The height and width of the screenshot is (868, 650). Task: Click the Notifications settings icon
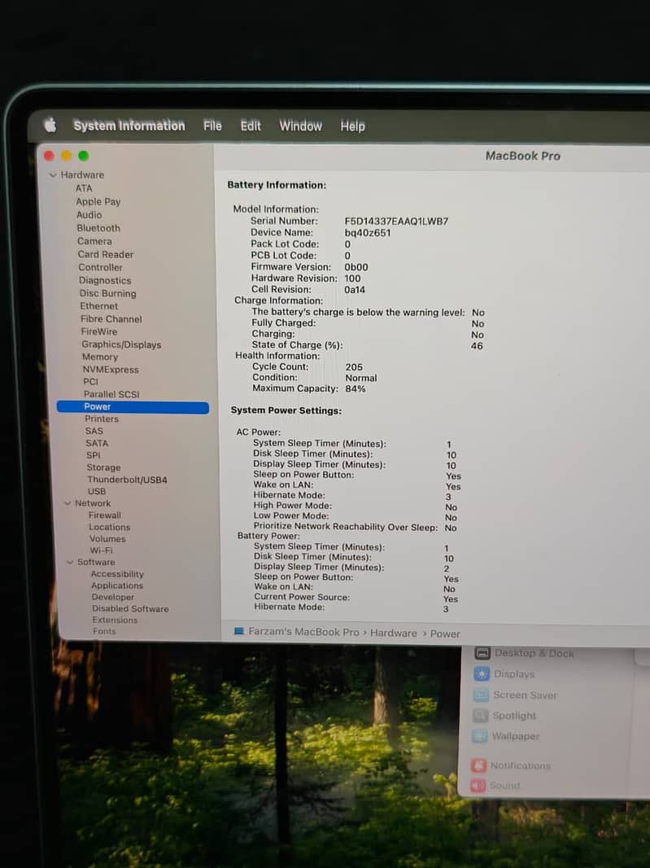click(478, 765)
